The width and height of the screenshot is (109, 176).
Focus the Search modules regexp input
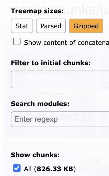tap(60, 119)
